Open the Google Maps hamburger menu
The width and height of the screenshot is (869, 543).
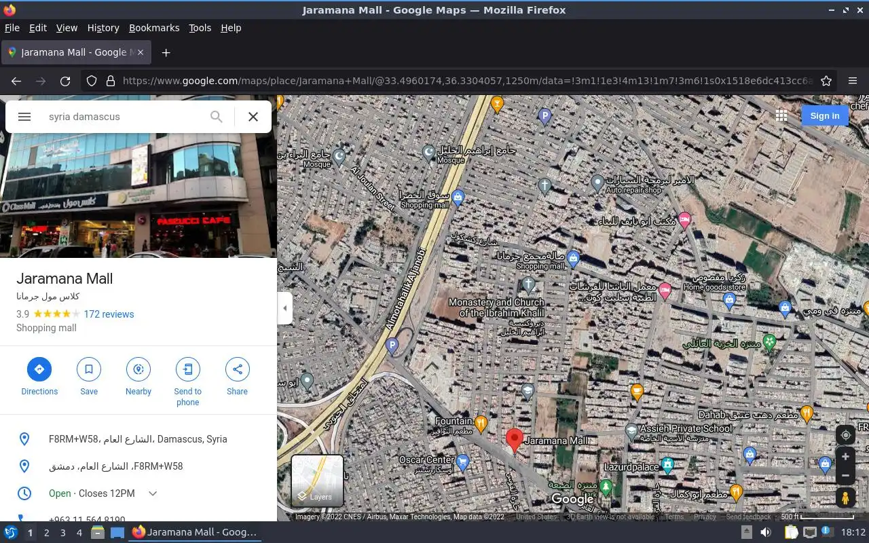[24, 117]
